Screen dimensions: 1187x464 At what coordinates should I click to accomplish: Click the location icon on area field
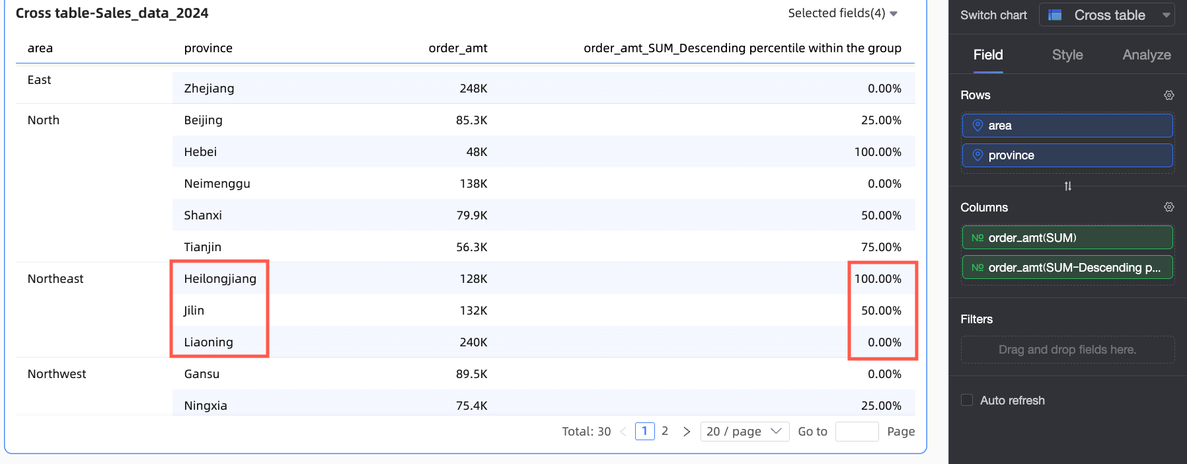(977, 125)
